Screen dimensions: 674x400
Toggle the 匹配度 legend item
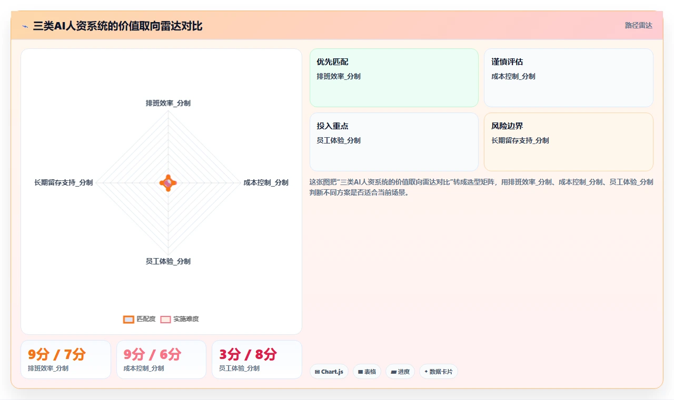click(x=140, y=319)
